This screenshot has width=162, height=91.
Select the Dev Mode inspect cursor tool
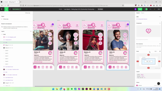click(x=6, y=9)
